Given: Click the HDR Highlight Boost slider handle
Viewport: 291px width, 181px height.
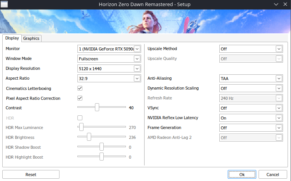Looking at the screenshot, I should 101,156.
